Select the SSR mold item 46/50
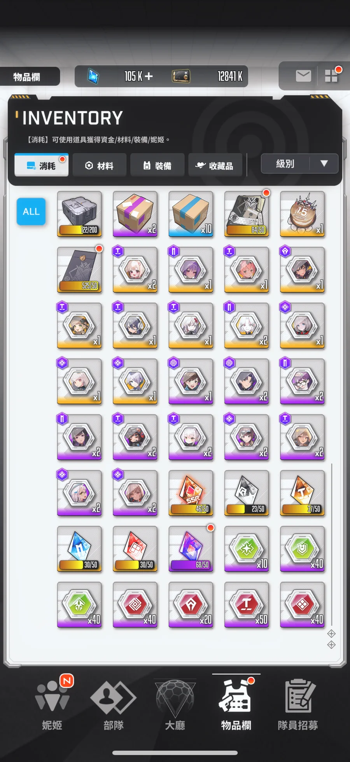The image size is (350, 762). point(191,493)
